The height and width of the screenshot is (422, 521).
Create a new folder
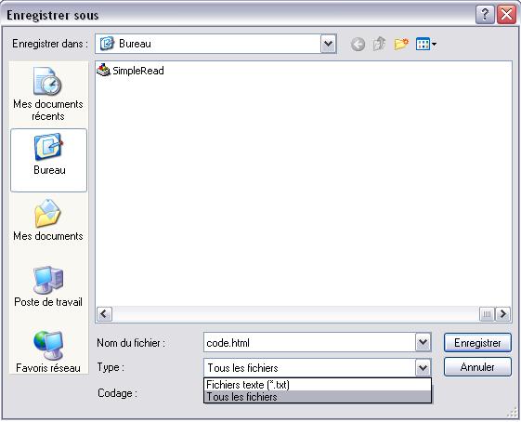point(401,44)
